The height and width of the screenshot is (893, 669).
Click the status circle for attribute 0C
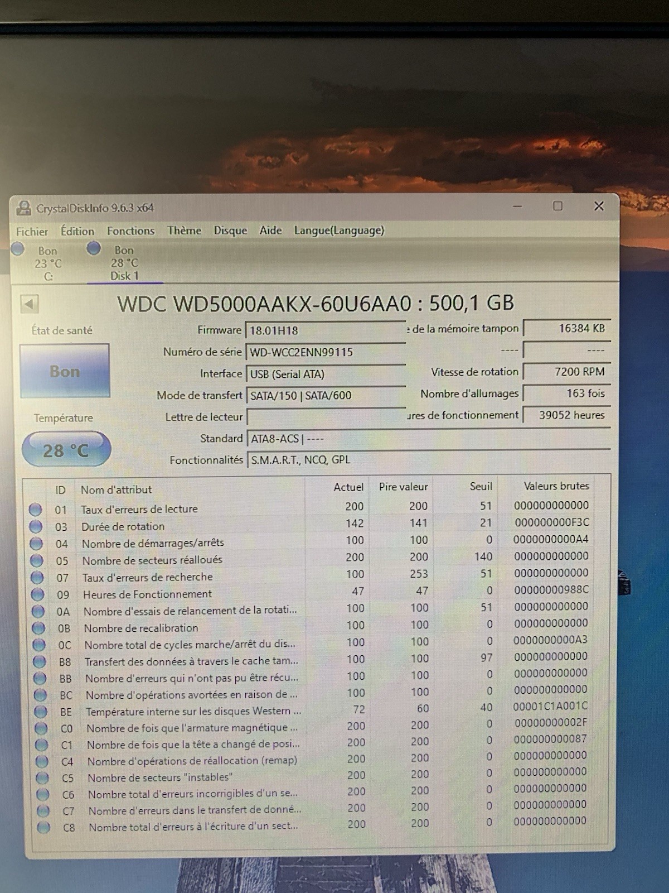(x=39, y=645)
